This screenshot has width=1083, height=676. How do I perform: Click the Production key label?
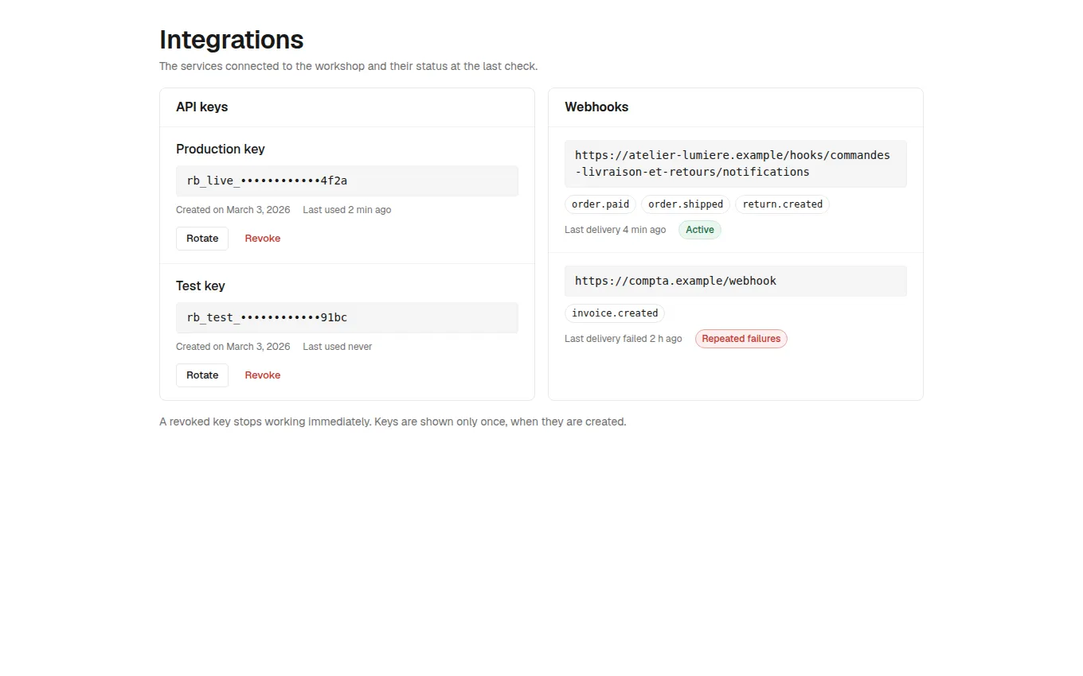click(x=221, y=149)
